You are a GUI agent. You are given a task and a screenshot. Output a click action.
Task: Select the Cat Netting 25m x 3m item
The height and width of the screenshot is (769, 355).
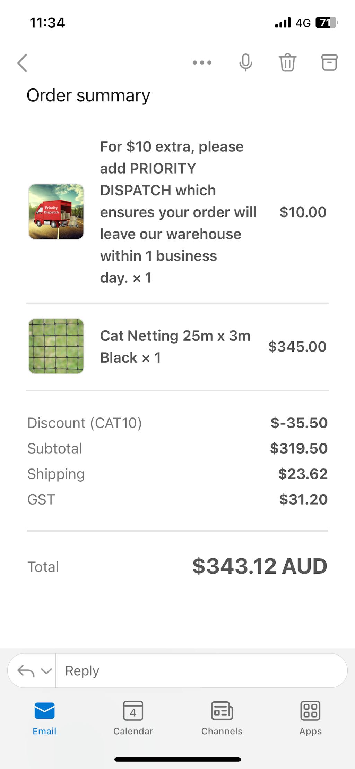click(175, 347)
